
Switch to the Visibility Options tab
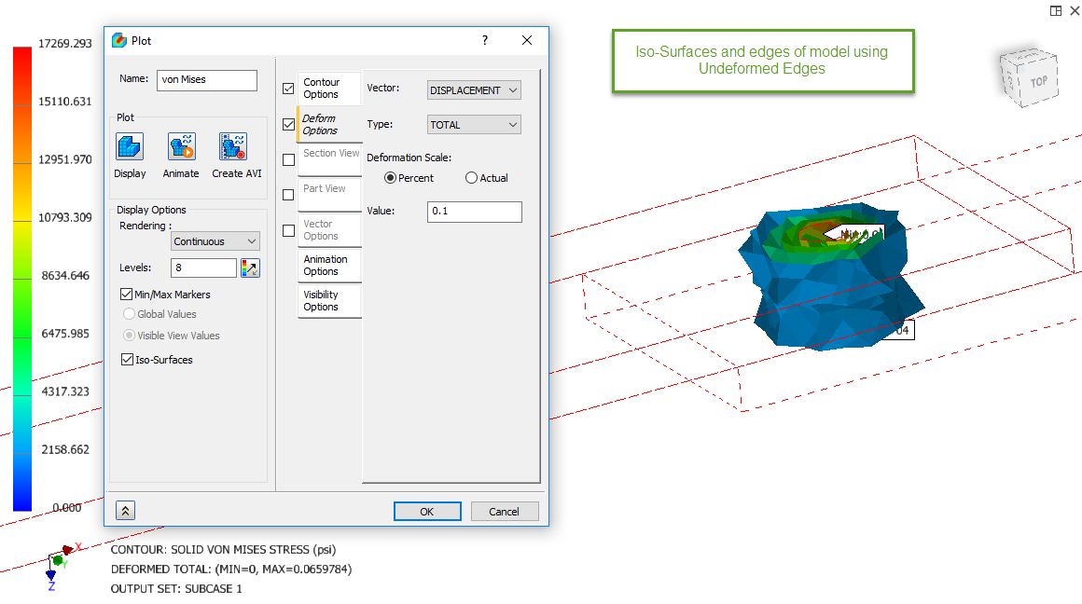(329, 300)
